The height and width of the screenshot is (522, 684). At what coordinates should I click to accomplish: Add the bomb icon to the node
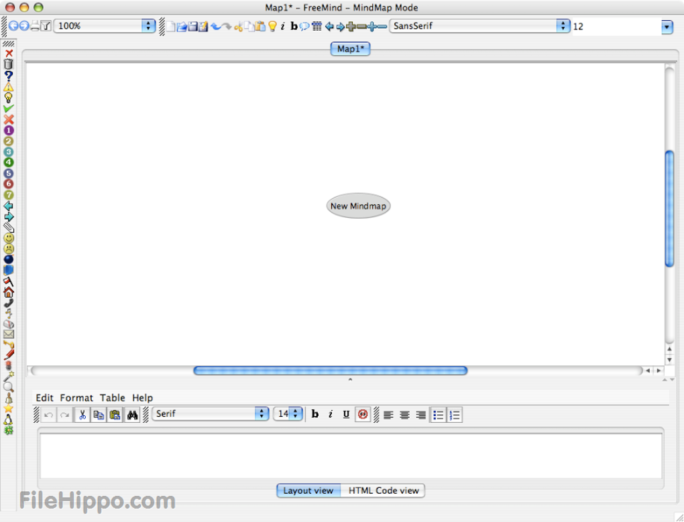coord(8,259)
